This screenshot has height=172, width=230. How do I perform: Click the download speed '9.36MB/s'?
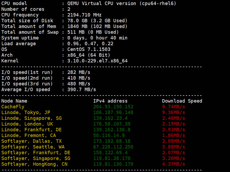173,113
